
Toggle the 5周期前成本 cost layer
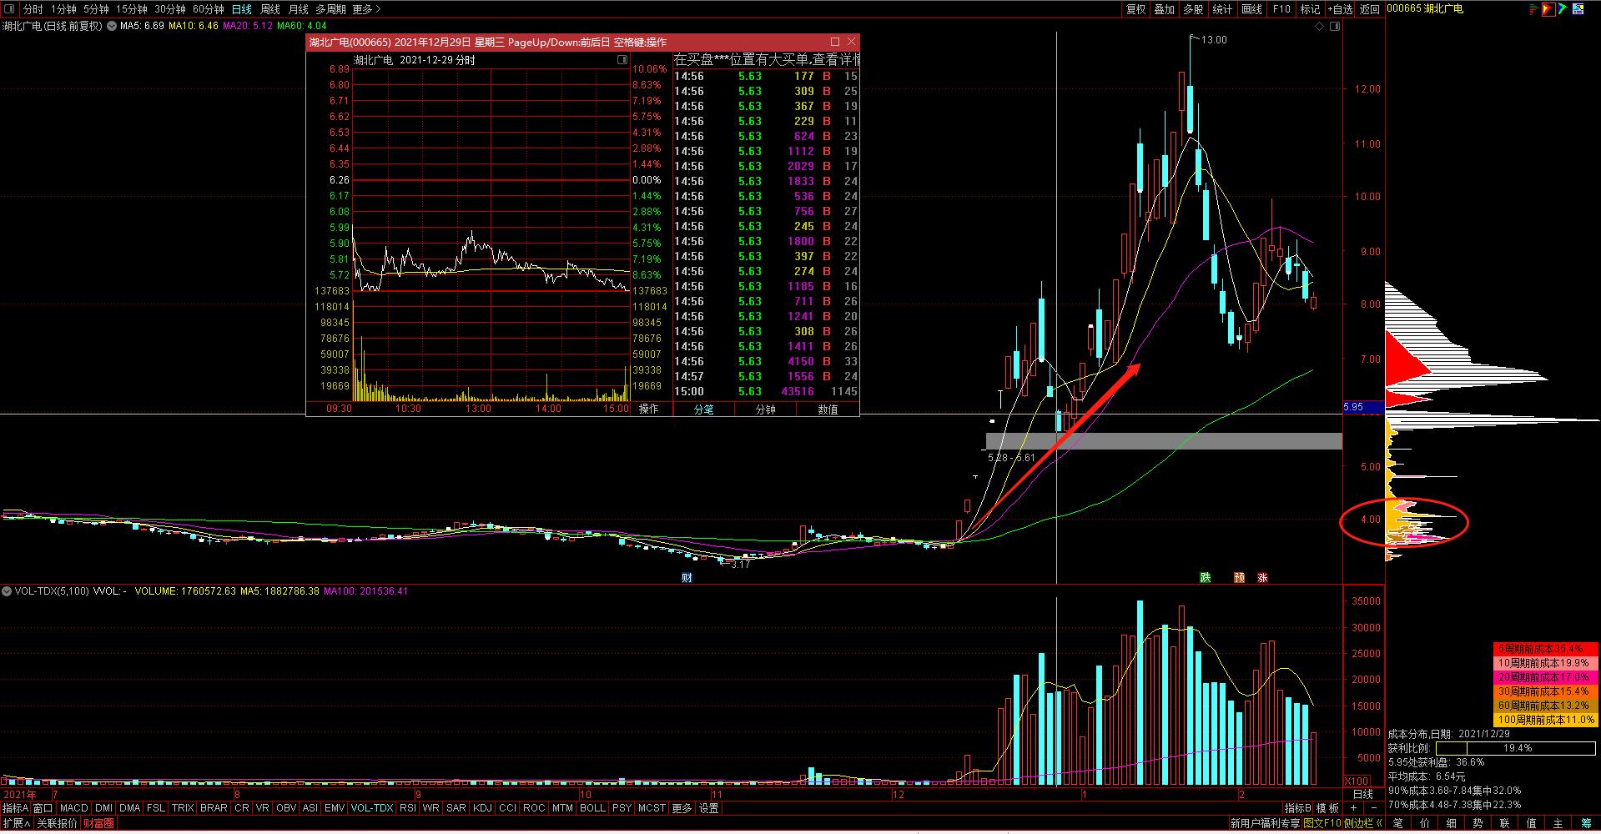(x=1544, y=649)
